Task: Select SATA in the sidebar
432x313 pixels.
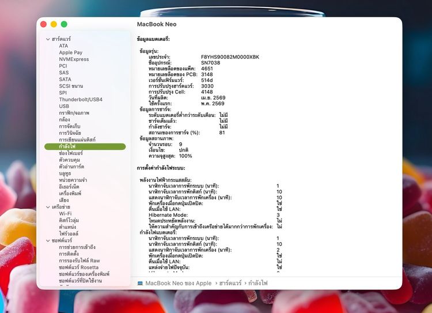Action: click(x=65, y=80)
